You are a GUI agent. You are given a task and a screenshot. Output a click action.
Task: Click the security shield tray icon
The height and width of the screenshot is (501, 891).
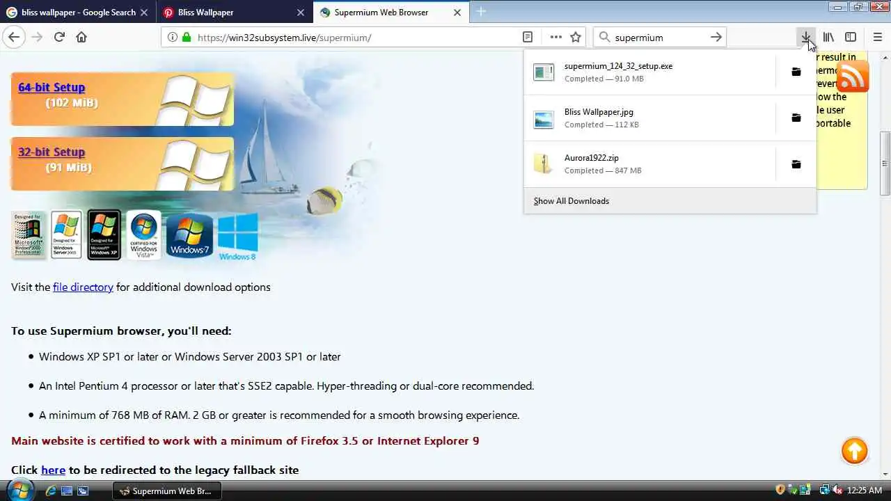pos(780,490)
